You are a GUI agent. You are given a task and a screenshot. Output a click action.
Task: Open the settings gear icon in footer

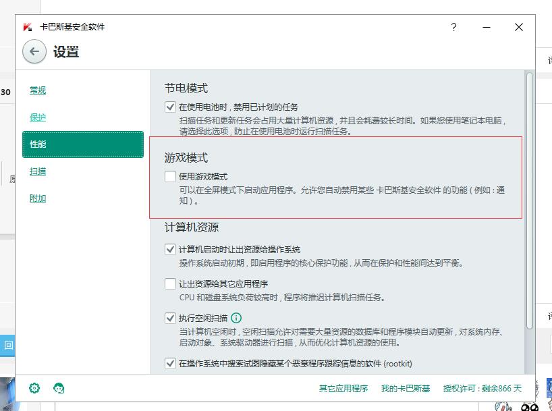(34, 388)
